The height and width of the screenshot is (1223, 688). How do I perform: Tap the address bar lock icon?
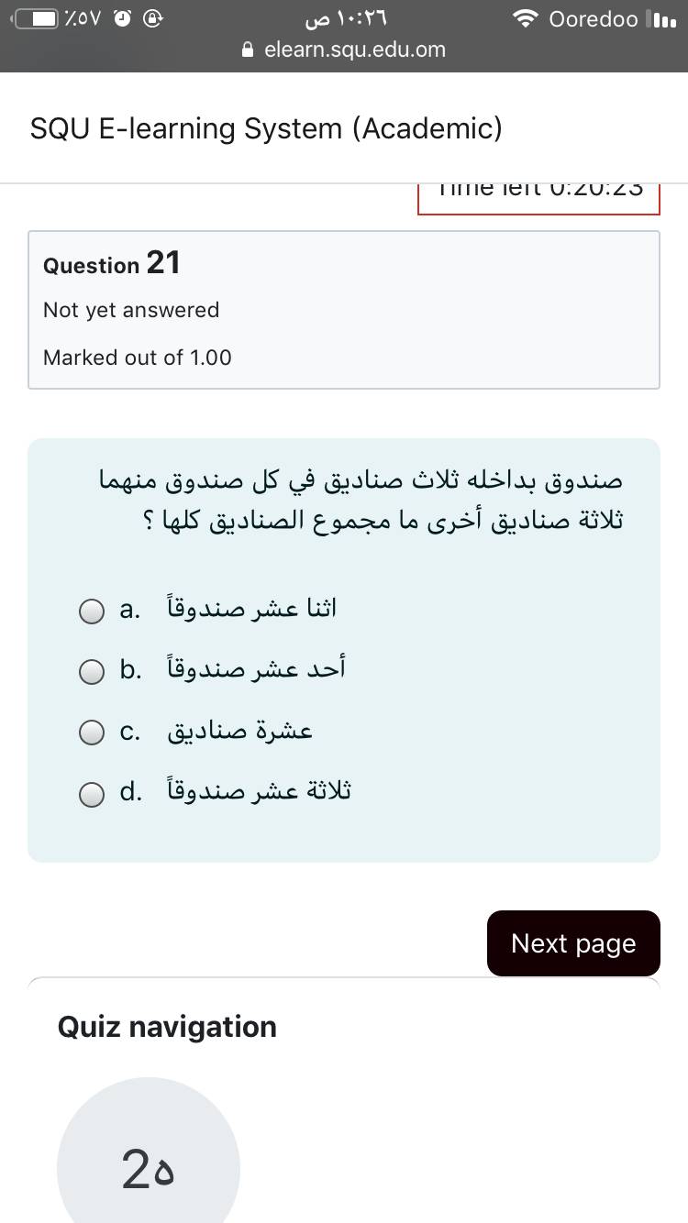(248, 50)
